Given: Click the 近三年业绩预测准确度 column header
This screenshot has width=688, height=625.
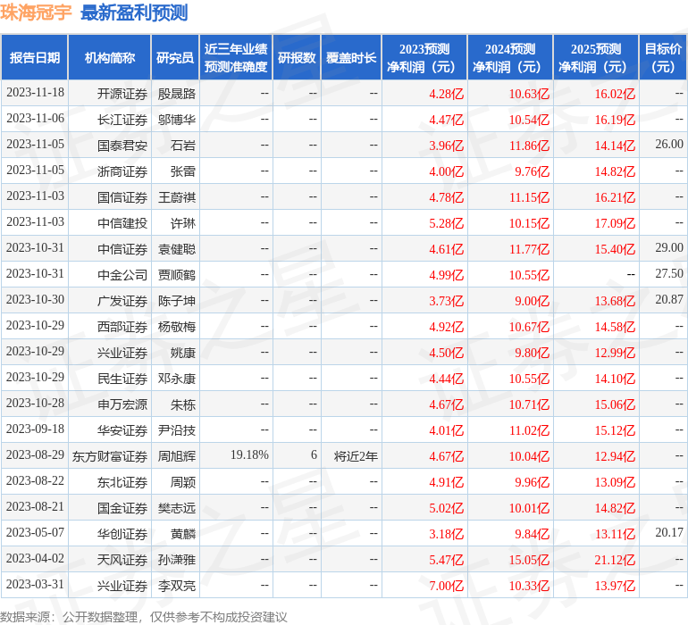Looking at the screenshot, I should coord(235,58).
